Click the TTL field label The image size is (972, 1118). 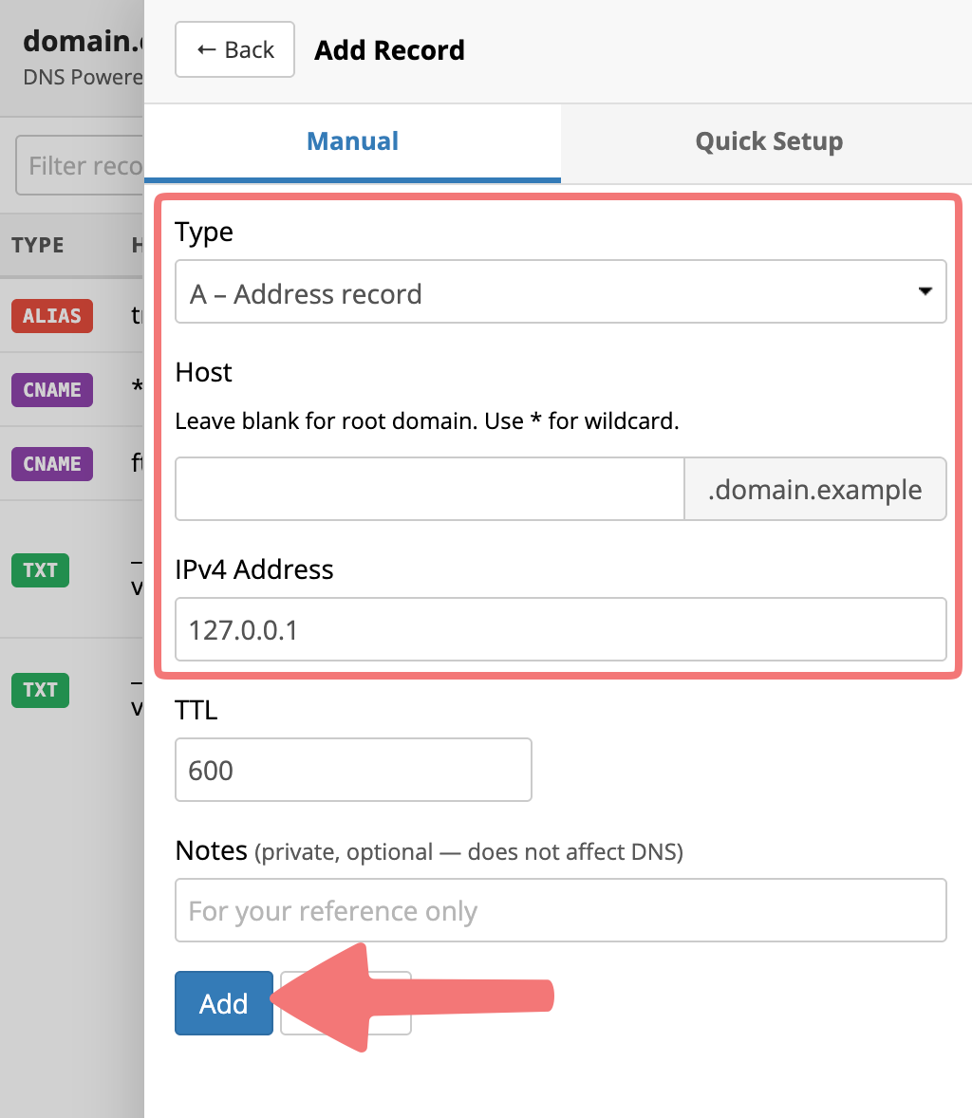(196, 710)
